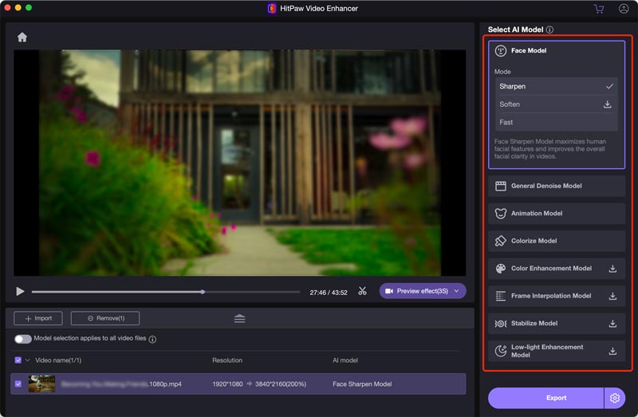
Task: Click the Colorize Model paint bucket icon
Action: click(501, 241)
